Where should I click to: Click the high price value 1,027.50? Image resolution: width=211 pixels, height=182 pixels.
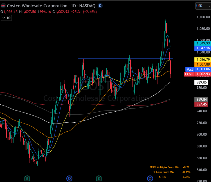click(x=29, y=12)
